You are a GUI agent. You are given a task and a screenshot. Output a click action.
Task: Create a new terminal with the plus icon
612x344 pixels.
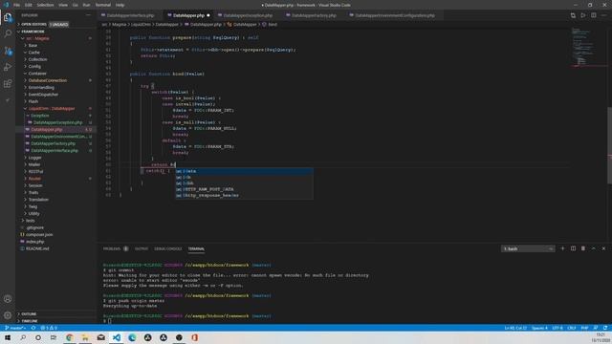(562, 248)
